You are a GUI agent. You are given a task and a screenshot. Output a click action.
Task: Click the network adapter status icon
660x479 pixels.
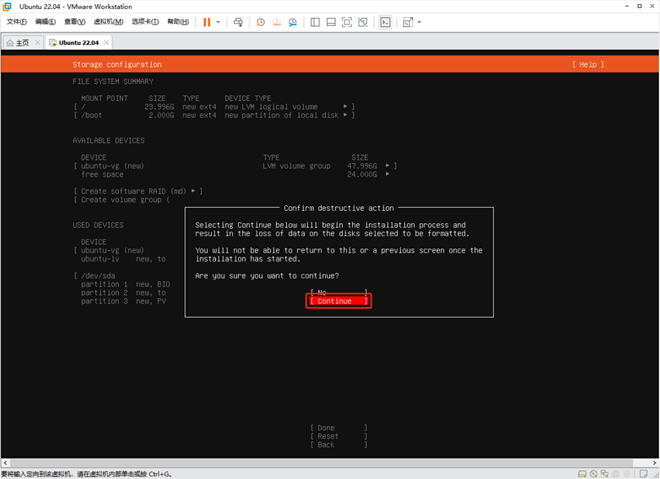click(x=605, y=474)
